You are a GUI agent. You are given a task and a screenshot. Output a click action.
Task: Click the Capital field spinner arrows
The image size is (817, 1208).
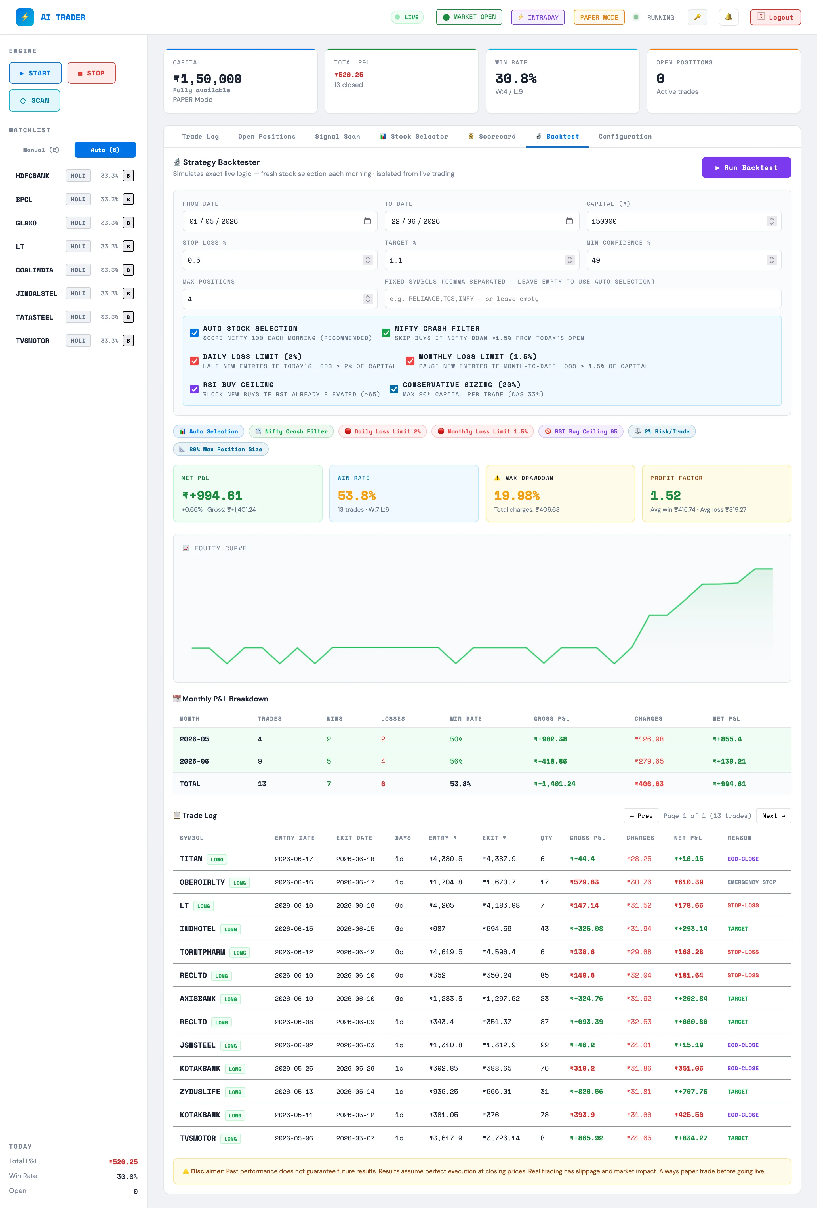(x=771, y=221)
